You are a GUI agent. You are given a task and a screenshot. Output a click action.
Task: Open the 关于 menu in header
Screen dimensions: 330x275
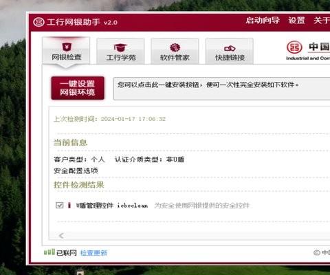322,21
